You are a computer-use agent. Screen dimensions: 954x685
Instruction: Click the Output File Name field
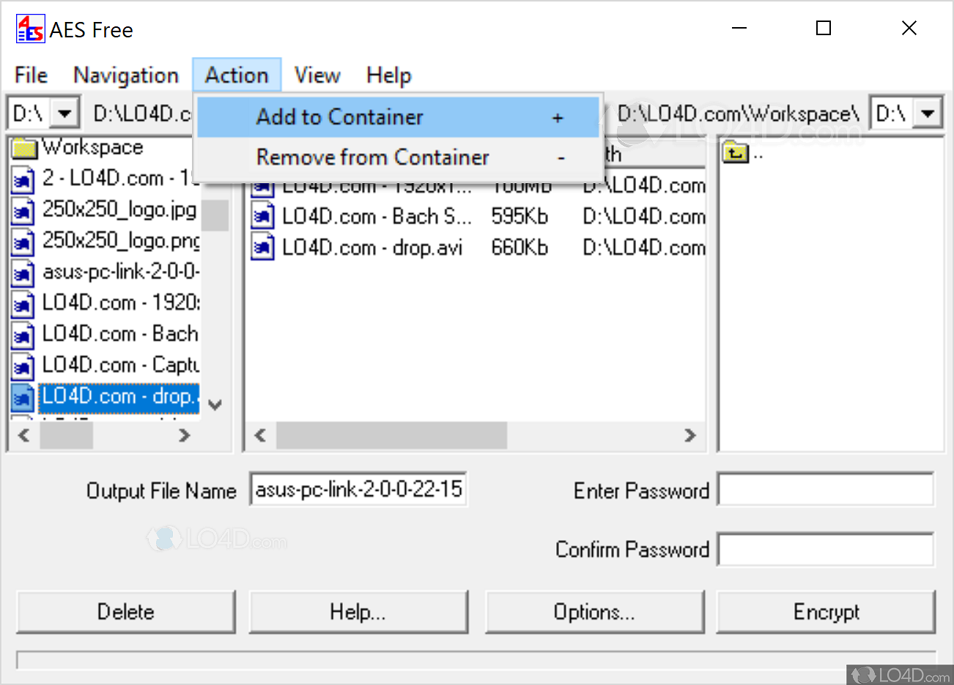coord(358,489)
